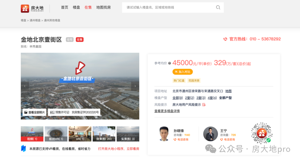Viewport: 300px width, 161px height.
Task: Click the address 北京市通州区徐宋路与宋通路交叉口
Action: click(198, 91)
